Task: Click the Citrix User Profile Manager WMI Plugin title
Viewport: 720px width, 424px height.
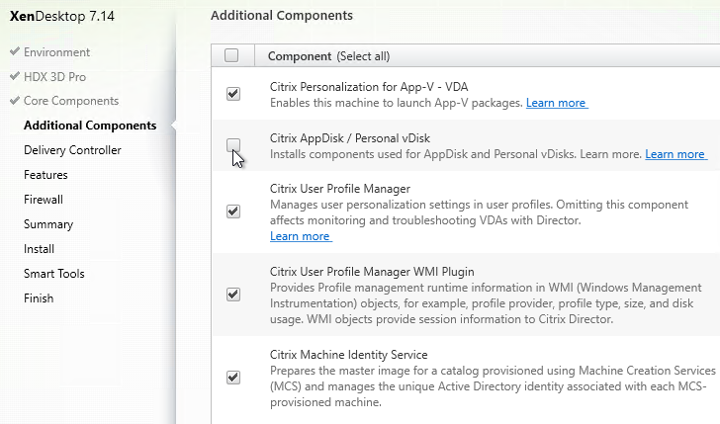Action: [372, 272]
